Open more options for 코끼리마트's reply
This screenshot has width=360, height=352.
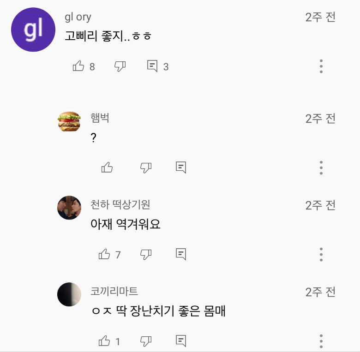click(321, 341)
